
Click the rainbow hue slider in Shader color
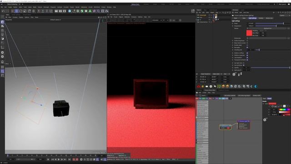point(284,110)
